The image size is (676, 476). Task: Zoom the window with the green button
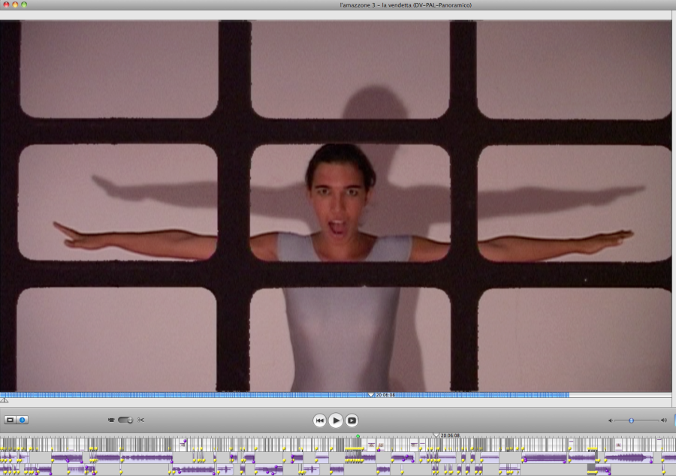[24, 5]
